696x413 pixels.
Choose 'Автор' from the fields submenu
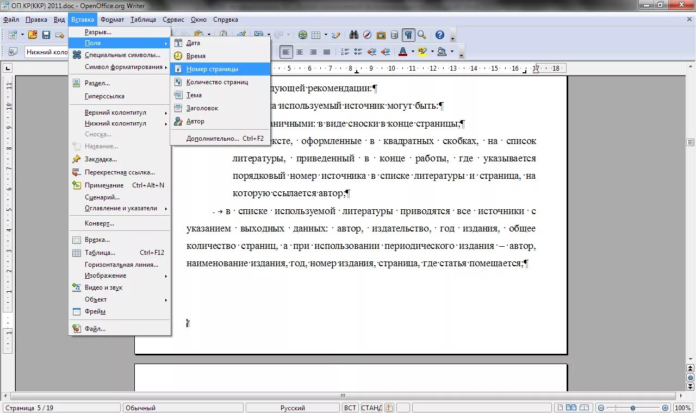pyautogui.click(x=220, y=121)
